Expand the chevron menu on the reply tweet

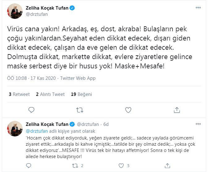pos(198,124)
